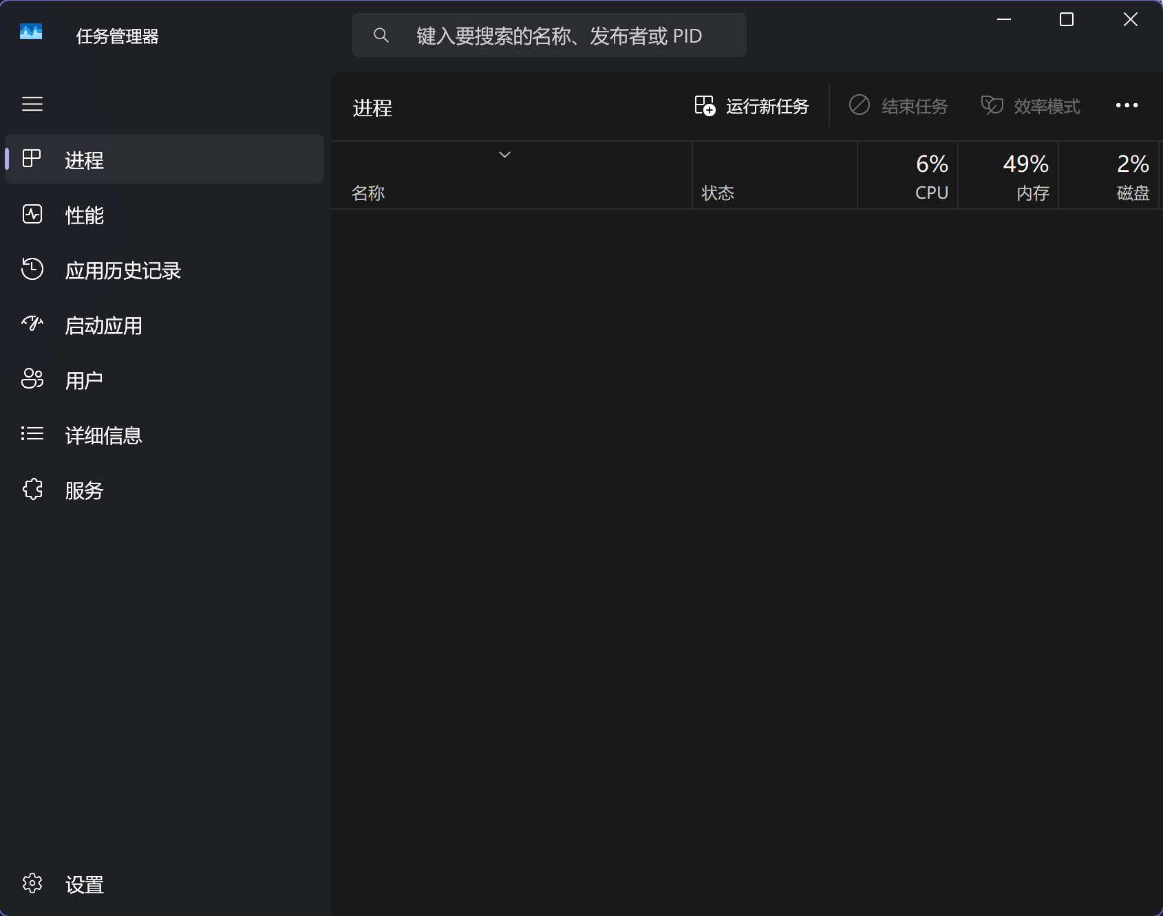This screenshot has height=916, width=1163.
Task: Click the 进程 processes panel icon
Action: click(x=32, y=159)
